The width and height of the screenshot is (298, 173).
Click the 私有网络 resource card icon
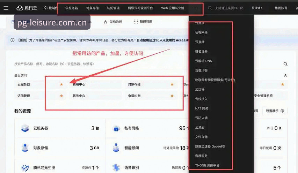[116, 128]
